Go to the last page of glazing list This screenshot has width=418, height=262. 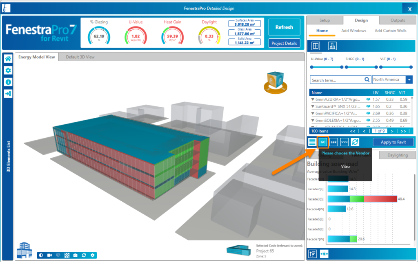(x=403, y=131)
